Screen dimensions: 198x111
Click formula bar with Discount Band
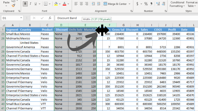click(x=126, y=18)
